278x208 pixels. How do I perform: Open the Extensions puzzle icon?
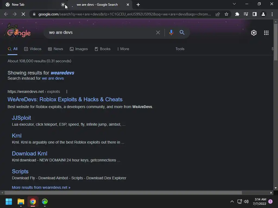pyautogui.click(x=237, y=14)
